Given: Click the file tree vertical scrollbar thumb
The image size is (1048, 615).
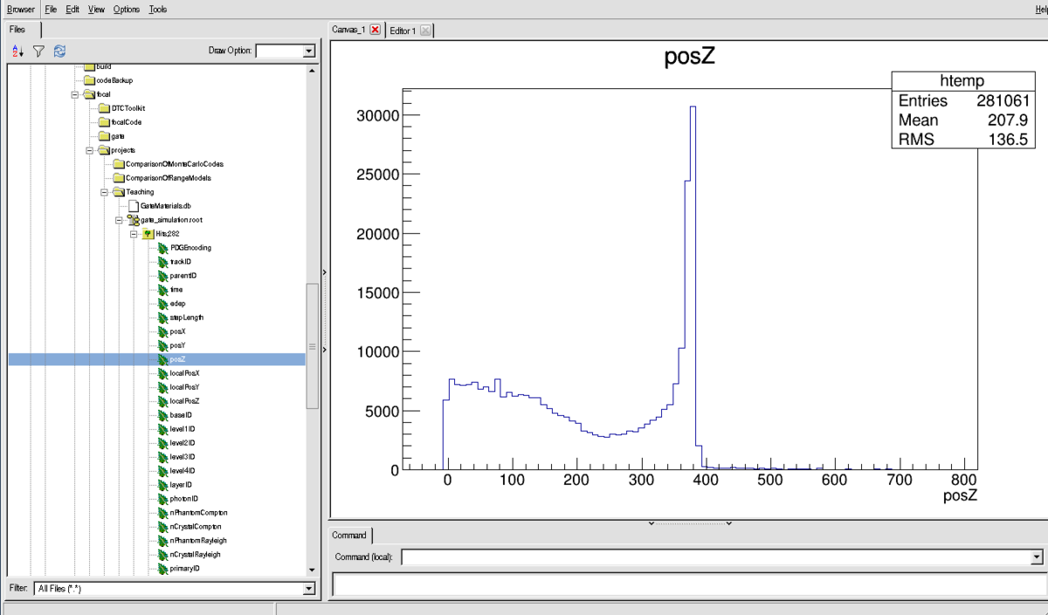Looking at the screenshot, I should [312, 345].
